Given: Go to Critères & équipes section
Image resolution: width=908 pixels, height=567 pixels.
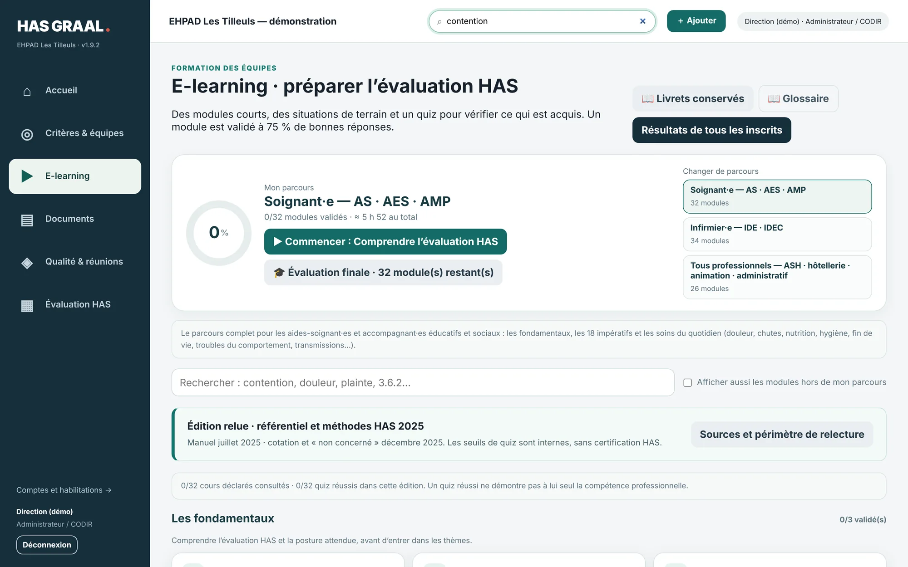Looking at the screenshot, I should [x=75, y=133].
